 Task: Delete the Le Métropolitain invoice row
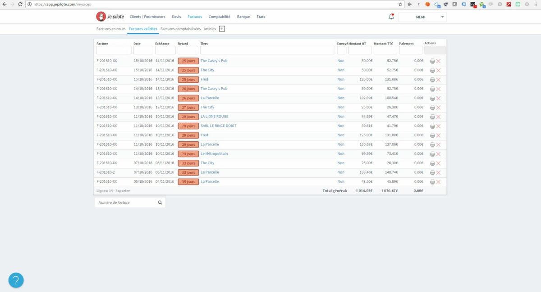coord(438,154)
